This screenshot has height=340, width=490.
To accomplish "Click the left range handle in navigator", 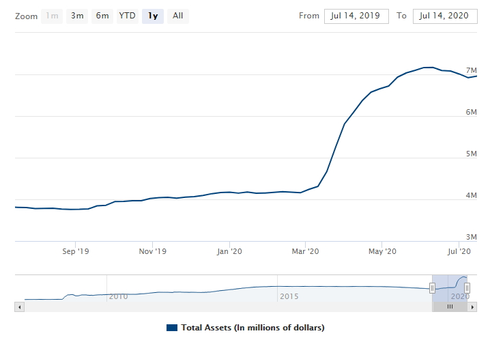I will [x=432, y=288].
